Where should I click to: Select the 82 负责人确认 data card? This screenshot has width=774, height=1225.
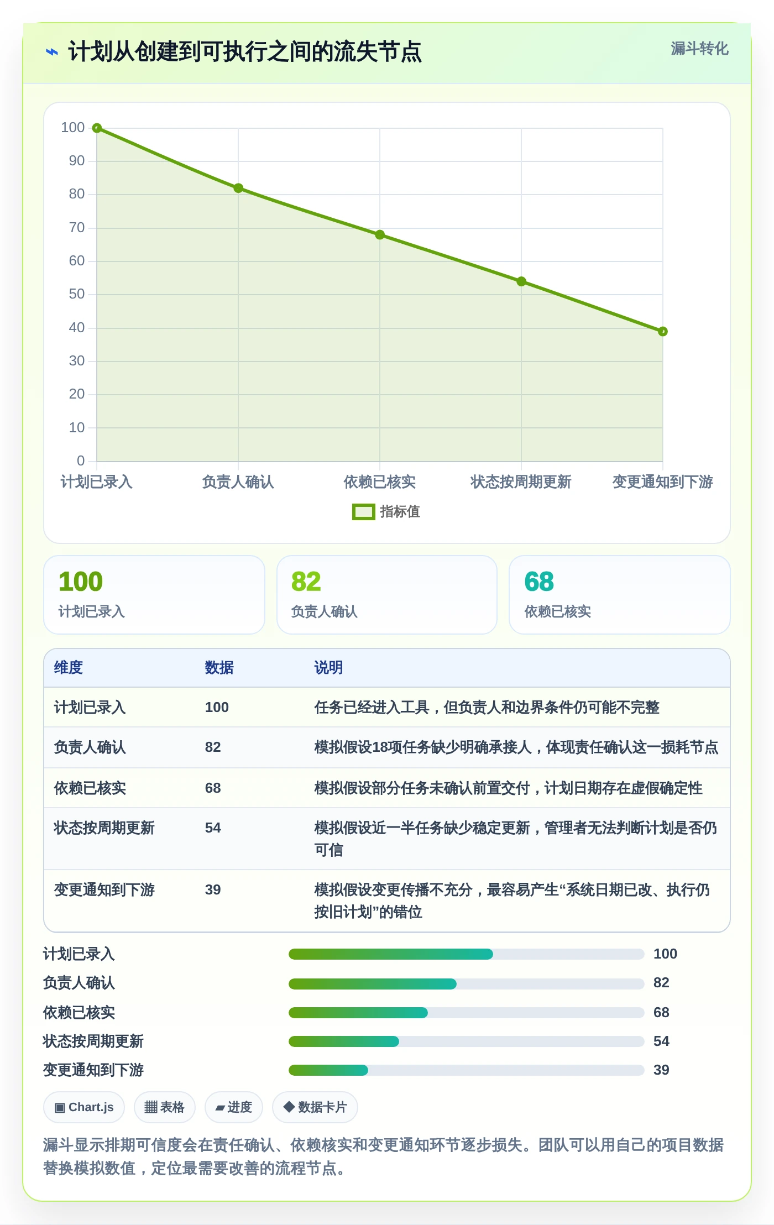[387, 595]
